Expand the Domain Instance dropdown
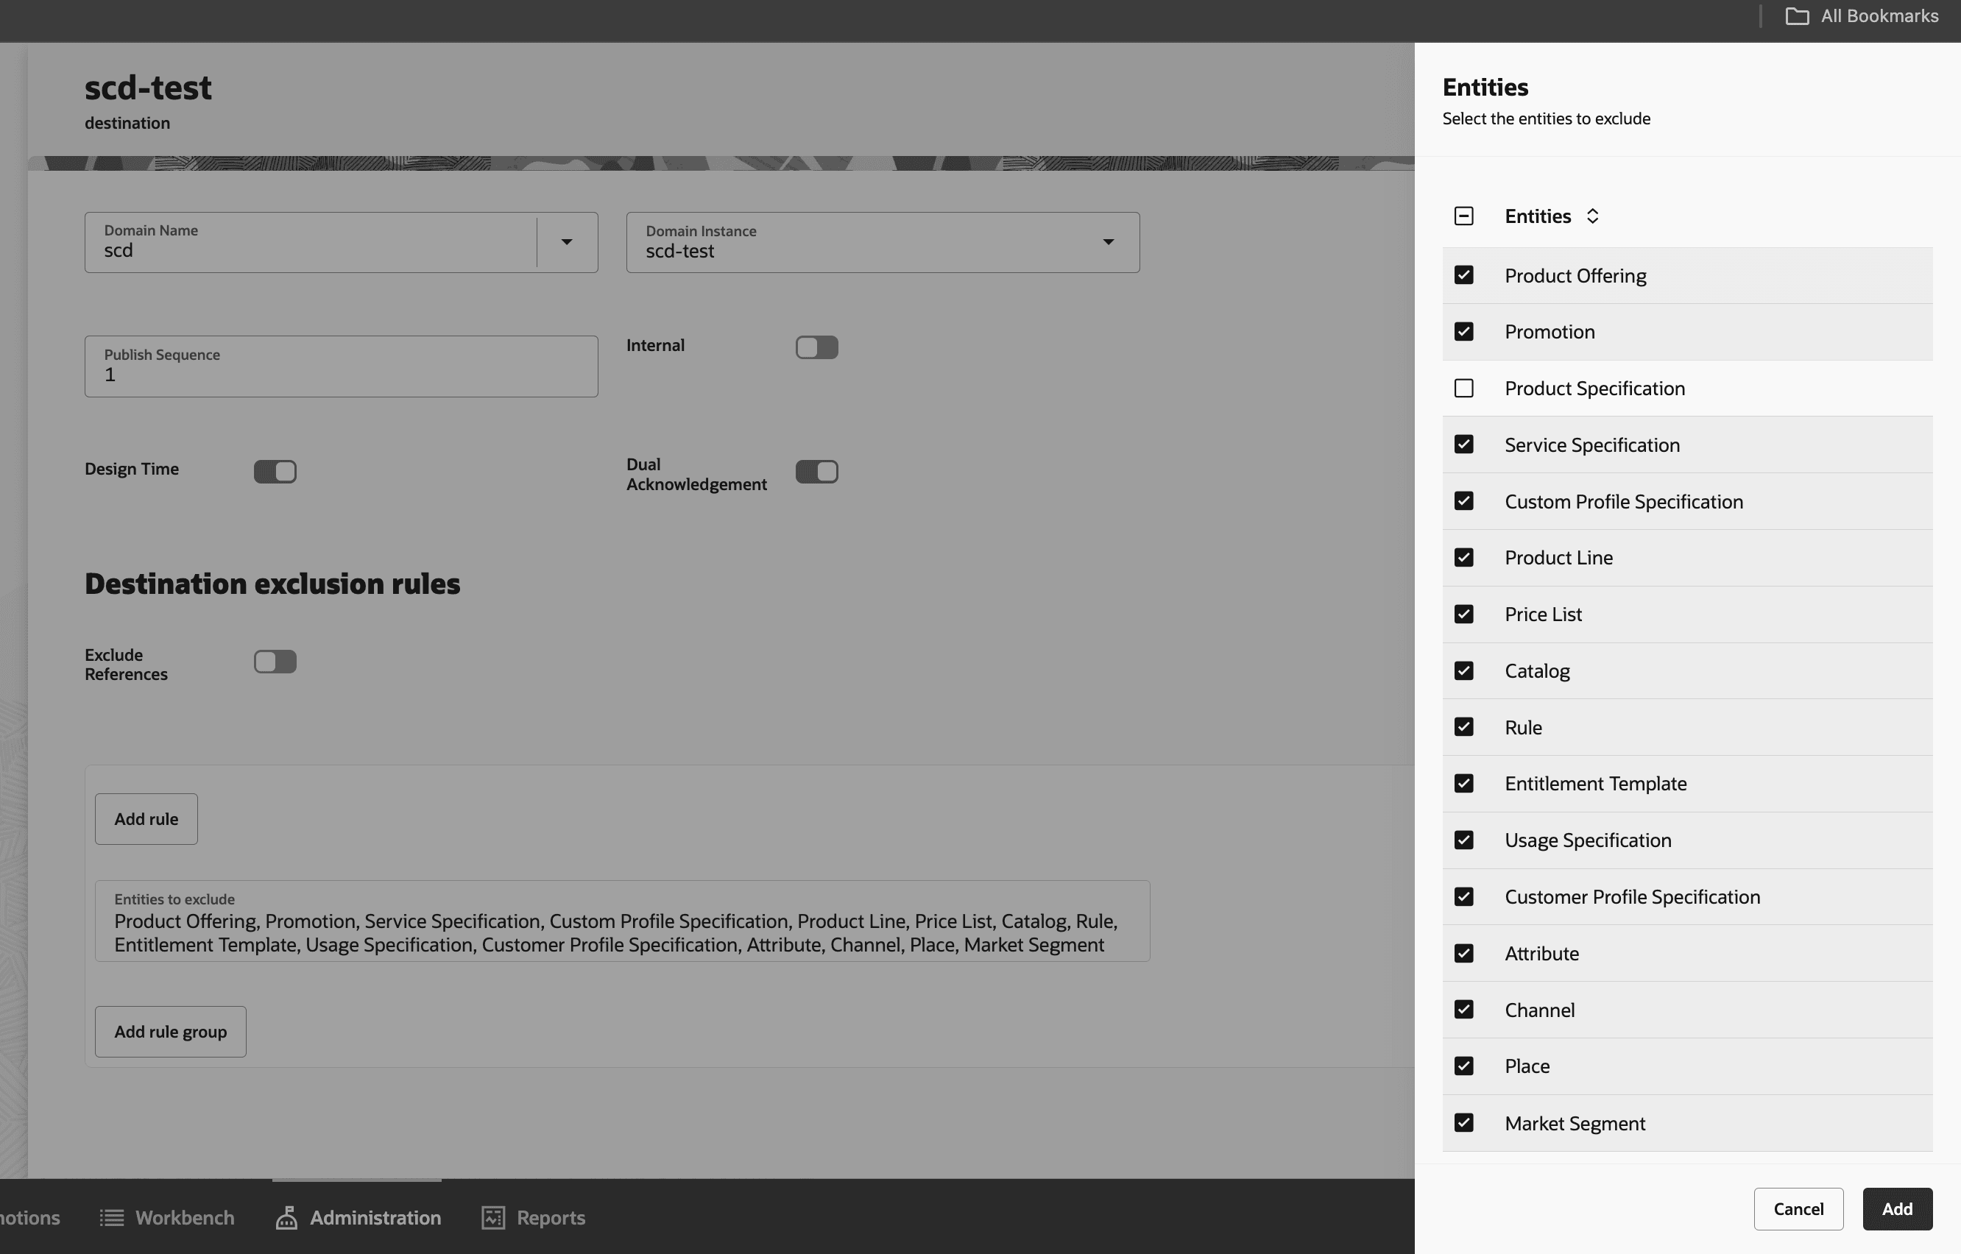 [x=1108, y=243]
